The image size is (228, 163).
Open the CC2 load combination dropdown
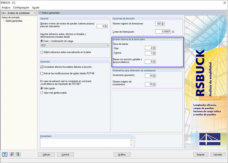(75, 45)
